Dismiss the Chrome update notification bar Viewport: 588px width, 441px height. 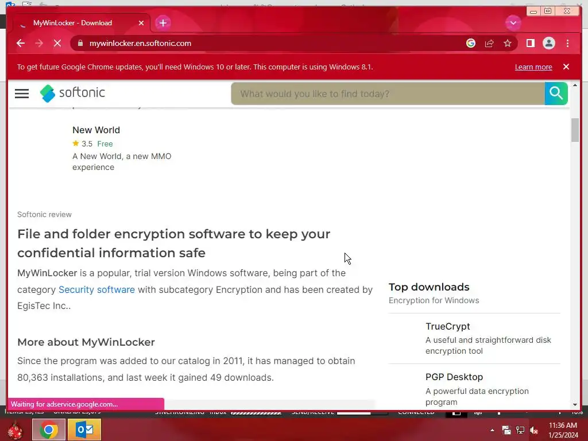click(x=566, y=67)
